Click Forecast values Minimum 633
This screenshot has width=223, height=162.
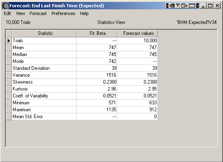click(x=137, y=103)
